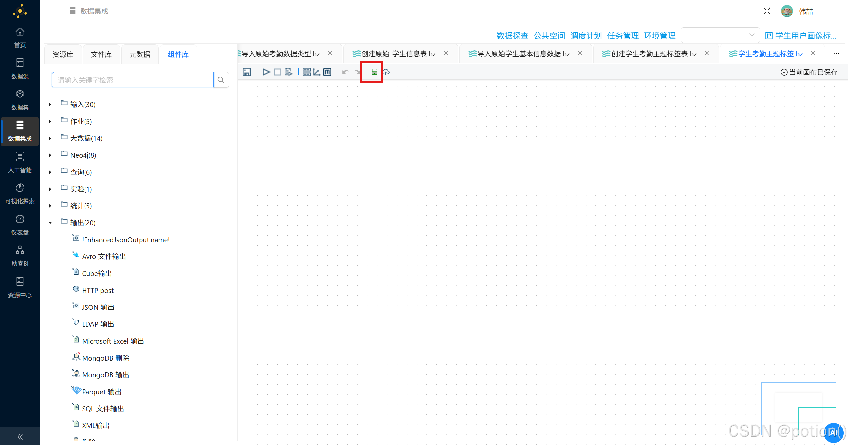Open the user avatar for 韩喆
This screenshot has width=848, height=445.
click(787, 11)
